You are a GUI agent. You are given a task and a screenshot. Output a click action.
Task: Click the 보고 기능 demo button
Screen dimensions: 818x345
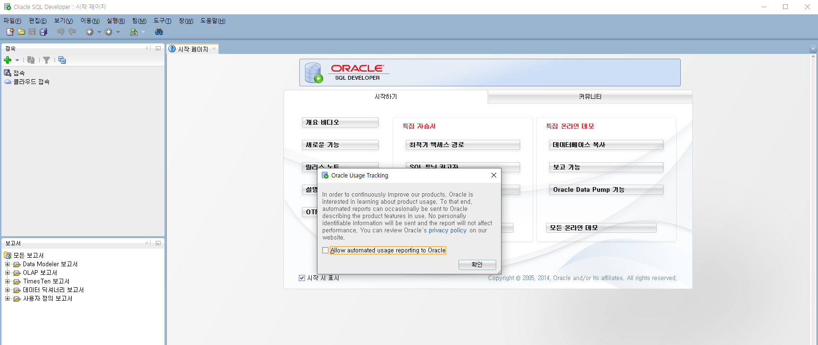coord(606,167)
